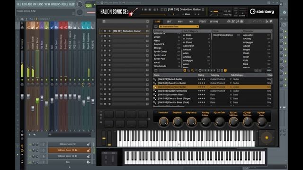
Task: Click the red guitar program icon
Action: point(134,12)
